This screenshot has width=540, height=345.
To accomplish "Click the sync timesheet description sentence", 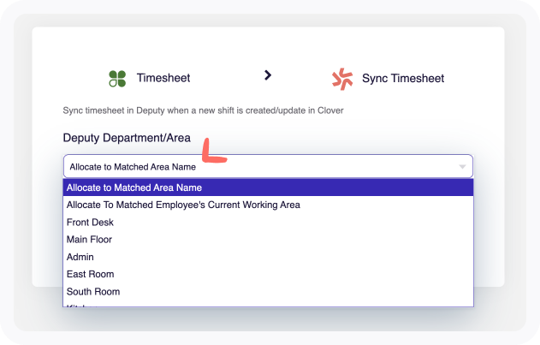I will (x=203, y=110).
